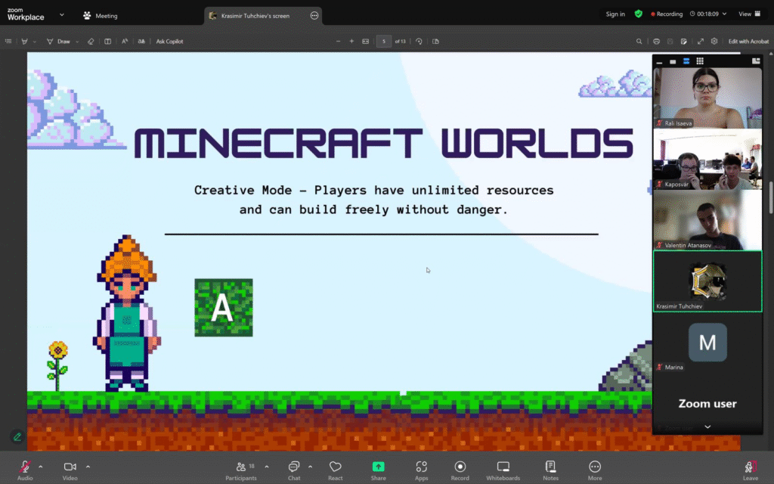Open the Zoom Workplace dropdown arrow
This screenshot has height=484, width=774.
61,14
